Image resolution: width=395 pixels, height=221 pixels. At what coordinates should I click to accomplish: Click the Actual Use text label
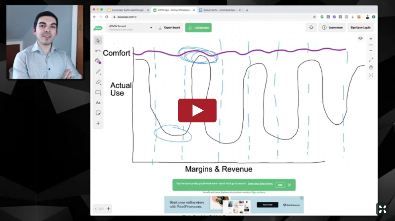121,89
